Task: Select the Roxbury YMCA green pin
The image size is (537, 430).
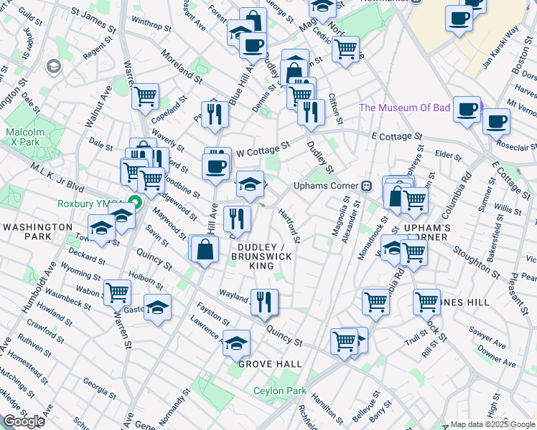Action: [134, 203]
